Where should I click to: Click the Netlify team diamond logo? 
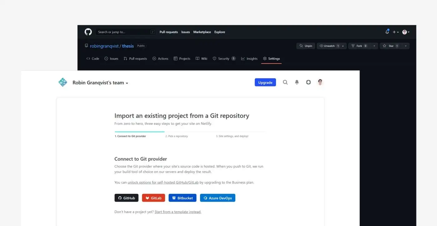pos(63,82)
